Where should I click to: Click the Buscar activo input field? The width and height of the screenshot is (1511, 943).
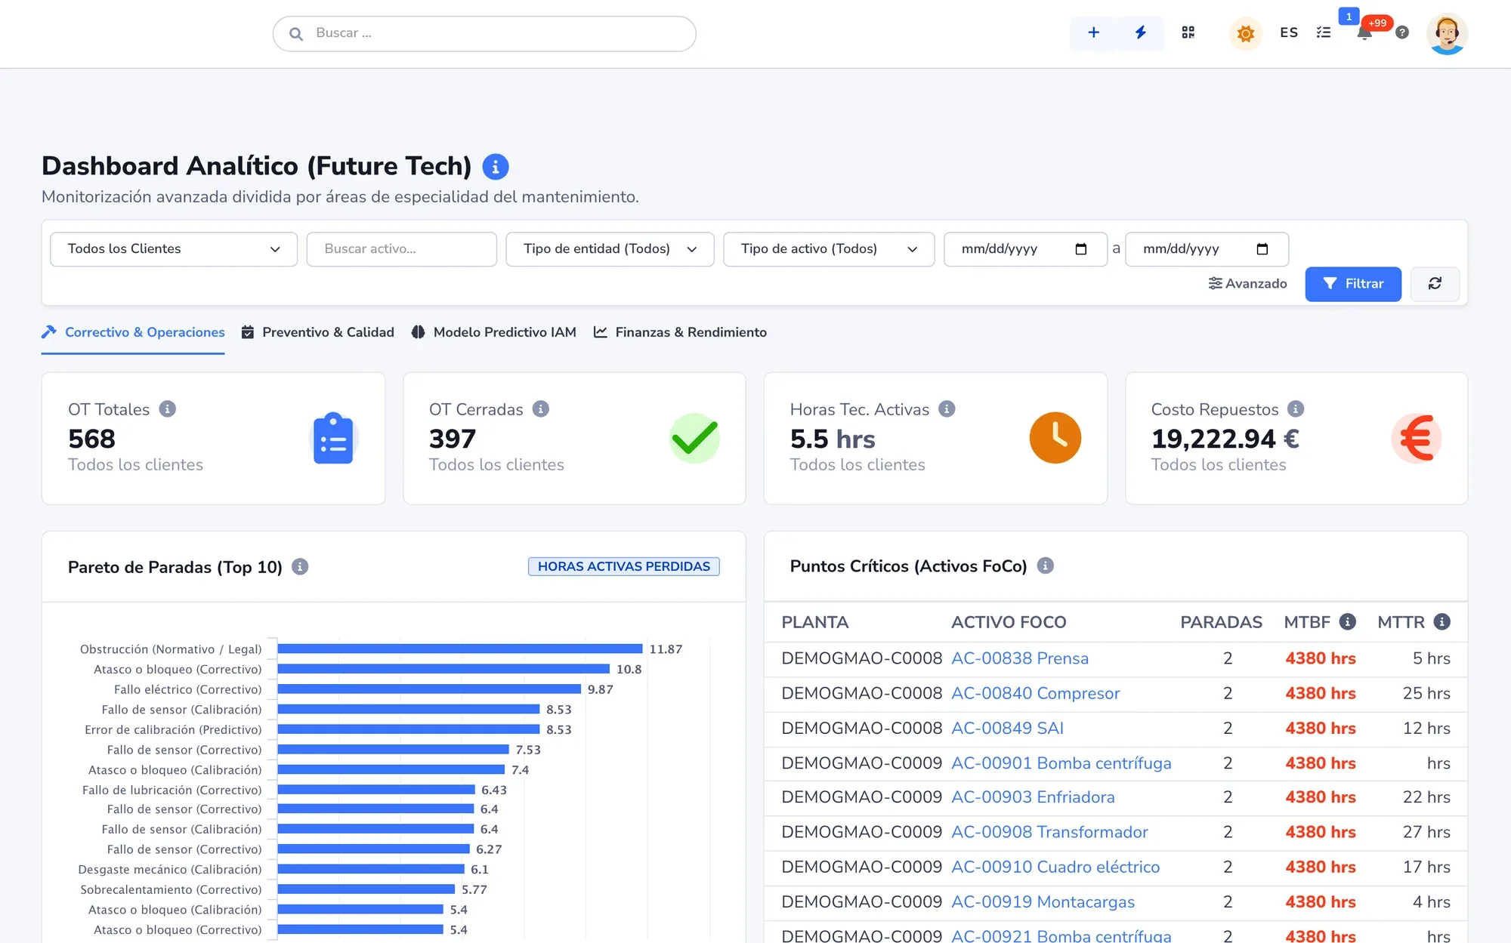point(402,249)
